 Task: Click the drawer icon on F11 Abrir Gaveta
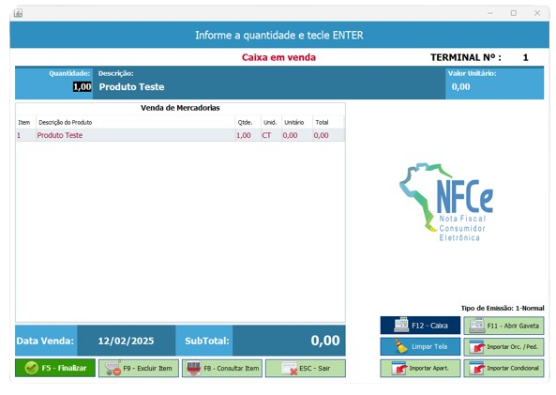click(x=477, y=326)
